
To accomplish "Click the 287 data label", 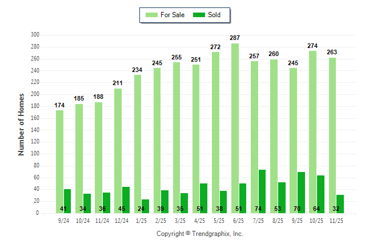I will pyautogui.click(x=235, y=38).
